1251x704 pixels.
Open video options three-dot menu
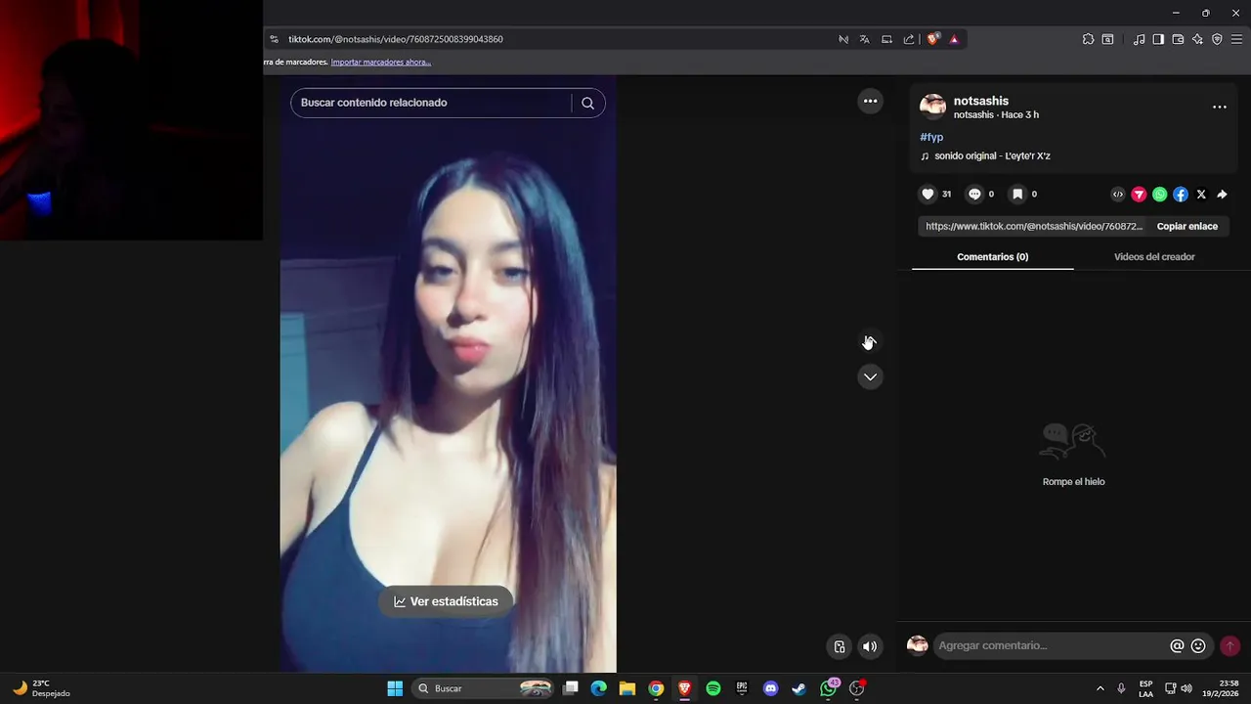click(870, 101)
